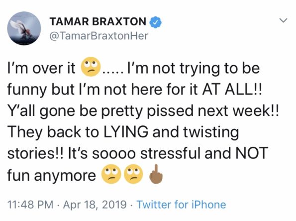Click the 11:48 PM timestamp
296x221 pixels.
click(30, 205)
